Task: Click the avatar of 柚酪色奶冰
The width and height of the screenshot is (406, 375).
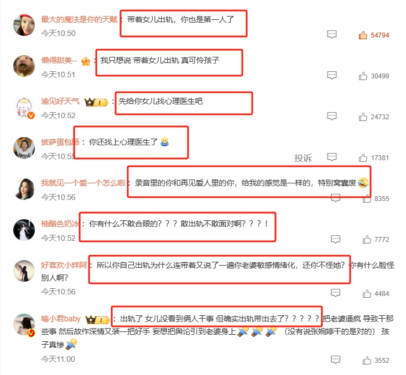Action: tap(24, 230)
